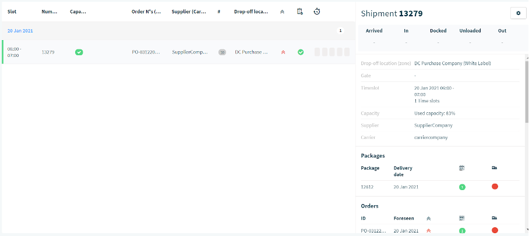Click the calendar icon in Orders header
Viewport: 529px width, 236px height.
(x=462, y=218)
